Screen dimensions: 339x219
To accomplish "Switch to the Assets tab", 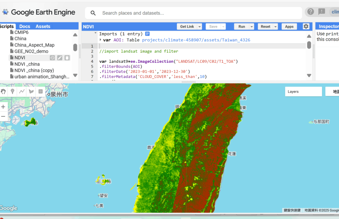I will click(x=43, y=26).
